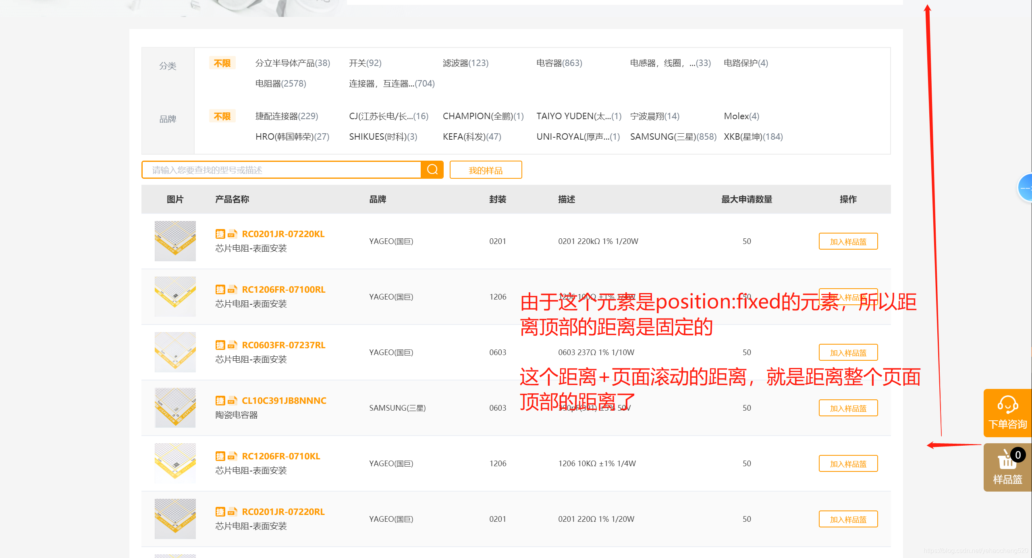Viewport: 1032px width, 558px height.
Task: Click the CL10C391JB8NNNC product thumbnail
Action: click(x=175, y=407)
